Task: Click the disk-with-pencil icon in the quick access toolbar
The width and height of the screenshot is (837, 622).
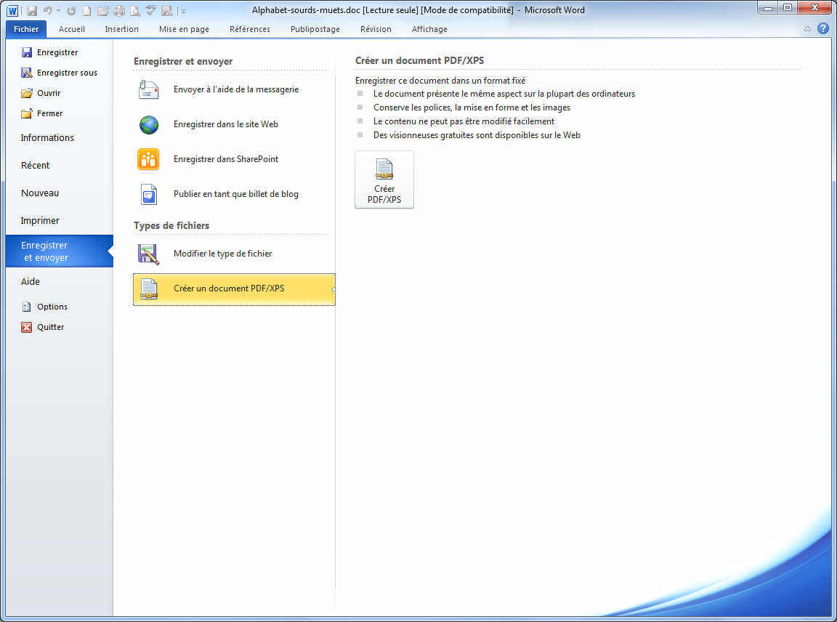Action: tap(167, 11)
